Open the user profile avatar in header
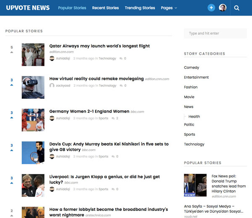This screenshot has height=218, width=252. point(223,8)
